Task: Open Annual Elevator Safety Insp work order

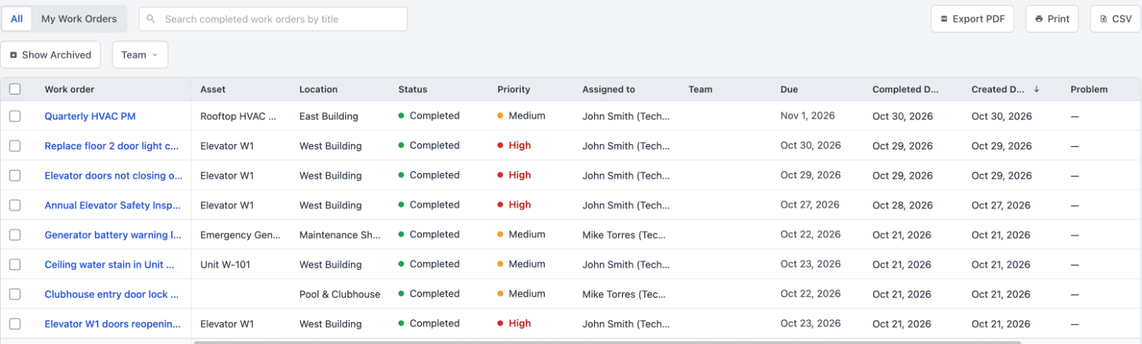Action: click(x=111, y=205)
